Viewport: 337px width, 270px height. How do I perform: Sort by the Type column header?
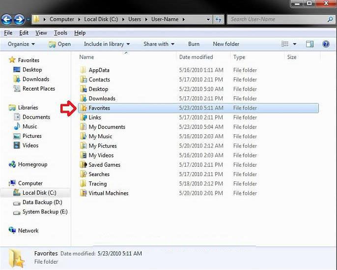239,57
